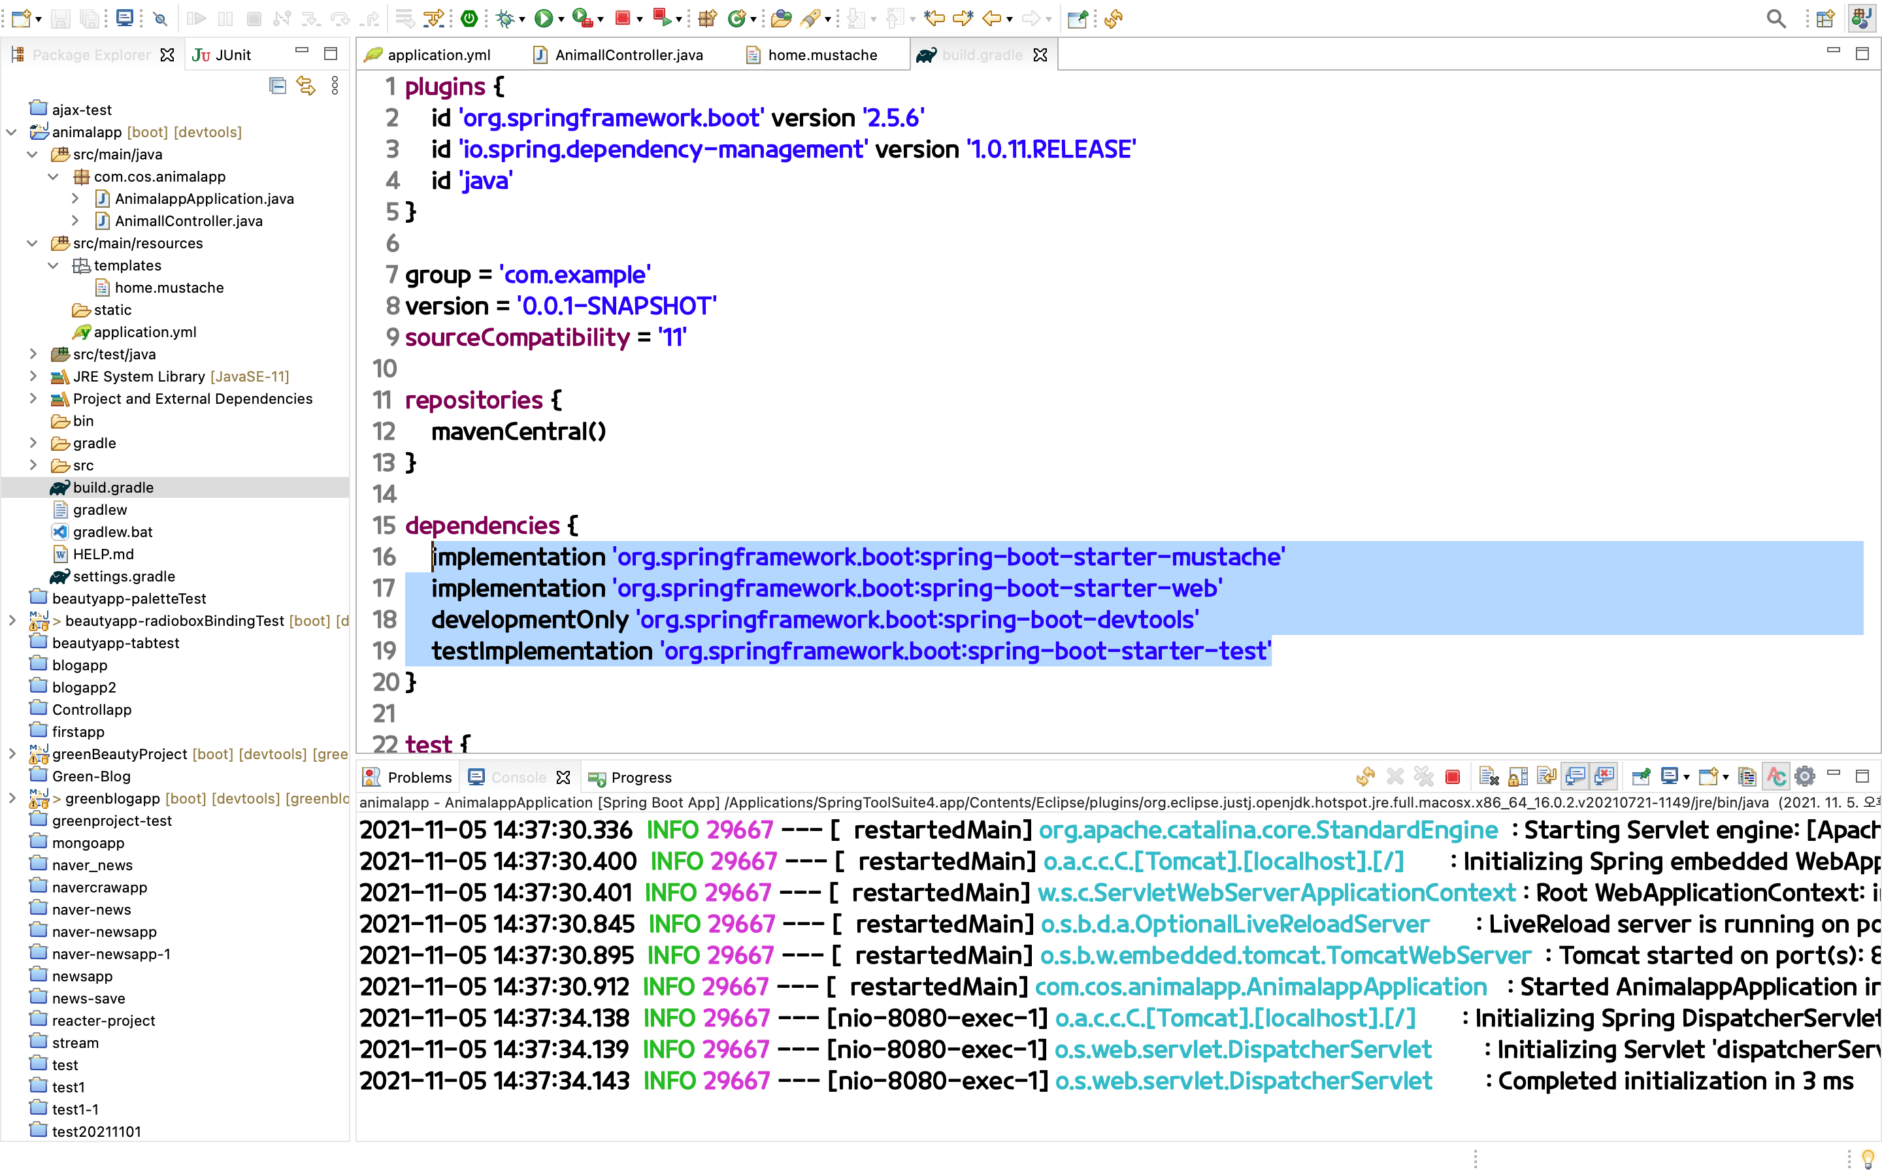Viewport: 1882px width, 1176px height.
Task: Click the green Relaunch power icon
Action: point(470,18)
